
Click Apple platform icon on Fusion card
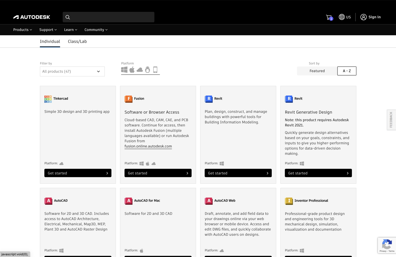pos(148,163)
